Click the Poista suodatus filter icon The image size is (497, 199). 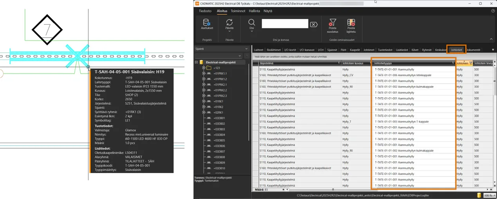click(333, 23)
